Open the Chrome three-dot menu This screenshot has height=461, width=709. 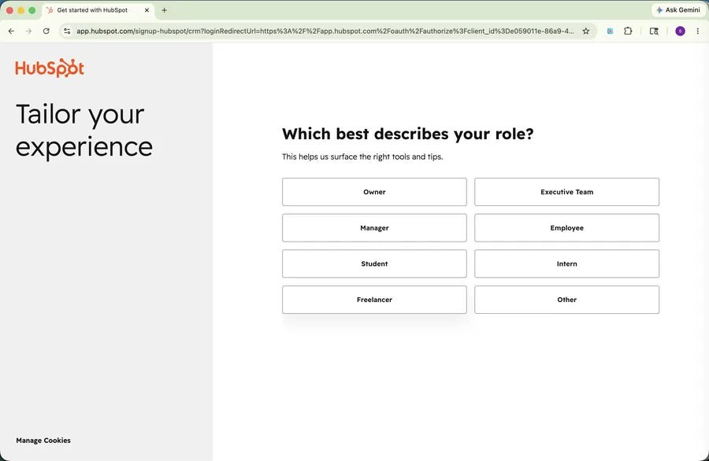(698, 31)
